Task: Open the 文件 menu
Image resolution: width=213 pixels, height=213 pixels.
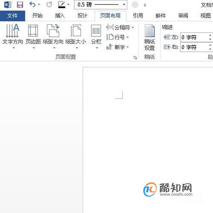Action: [x=13, y=16]
